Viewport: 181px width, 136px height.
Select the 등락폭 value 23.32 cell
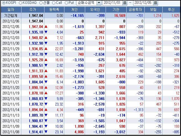(x=59, y=104)
